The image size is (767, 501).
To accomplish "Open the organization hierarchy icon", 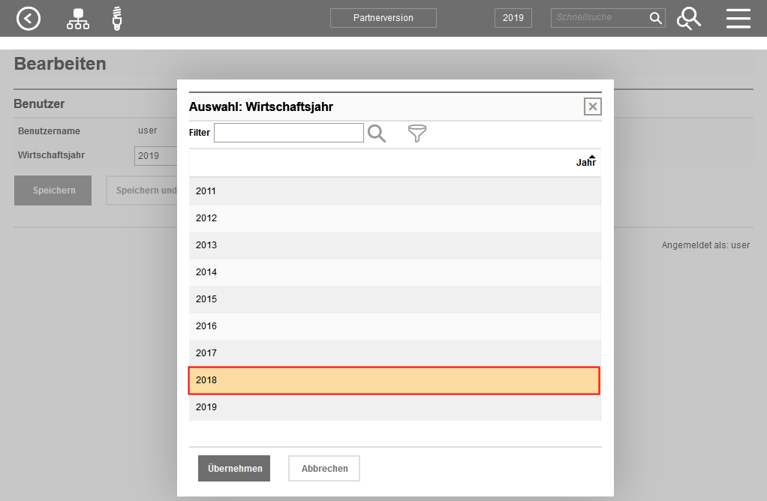I will (77, 18).
